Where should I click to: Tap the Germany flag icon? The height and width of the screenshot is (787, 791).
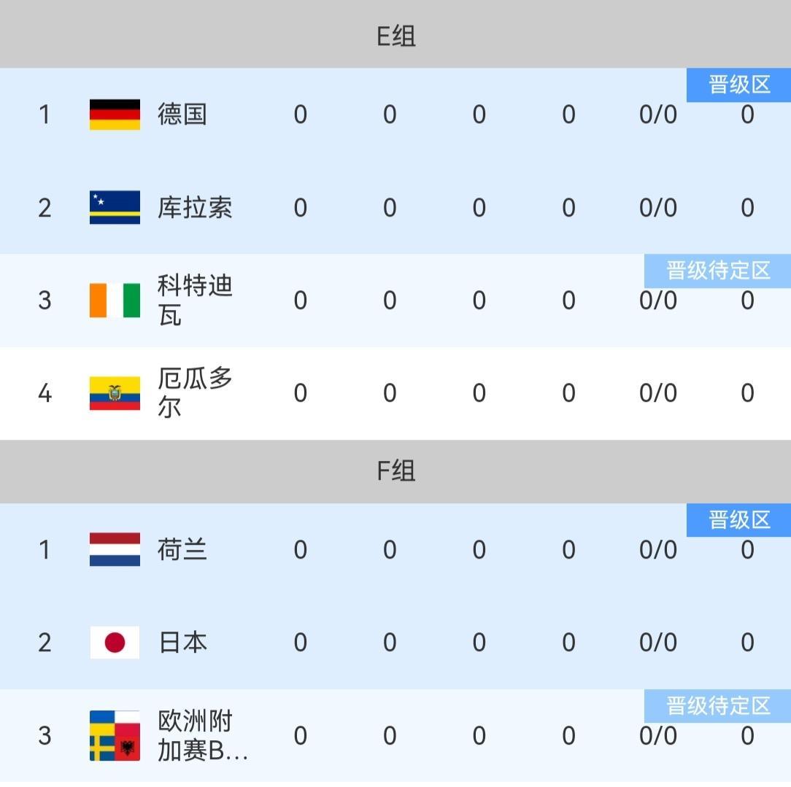(115, 115)
